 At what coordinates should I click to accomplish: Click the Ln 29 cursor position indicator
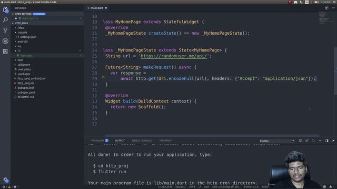(165, 187)
